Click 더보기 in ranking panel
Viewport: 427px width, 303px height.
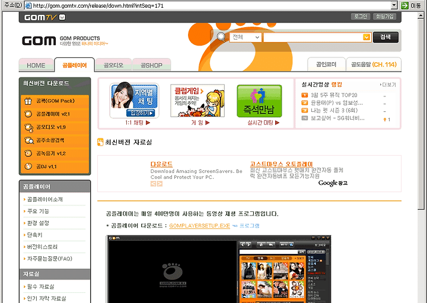click(x=388, y=85)
